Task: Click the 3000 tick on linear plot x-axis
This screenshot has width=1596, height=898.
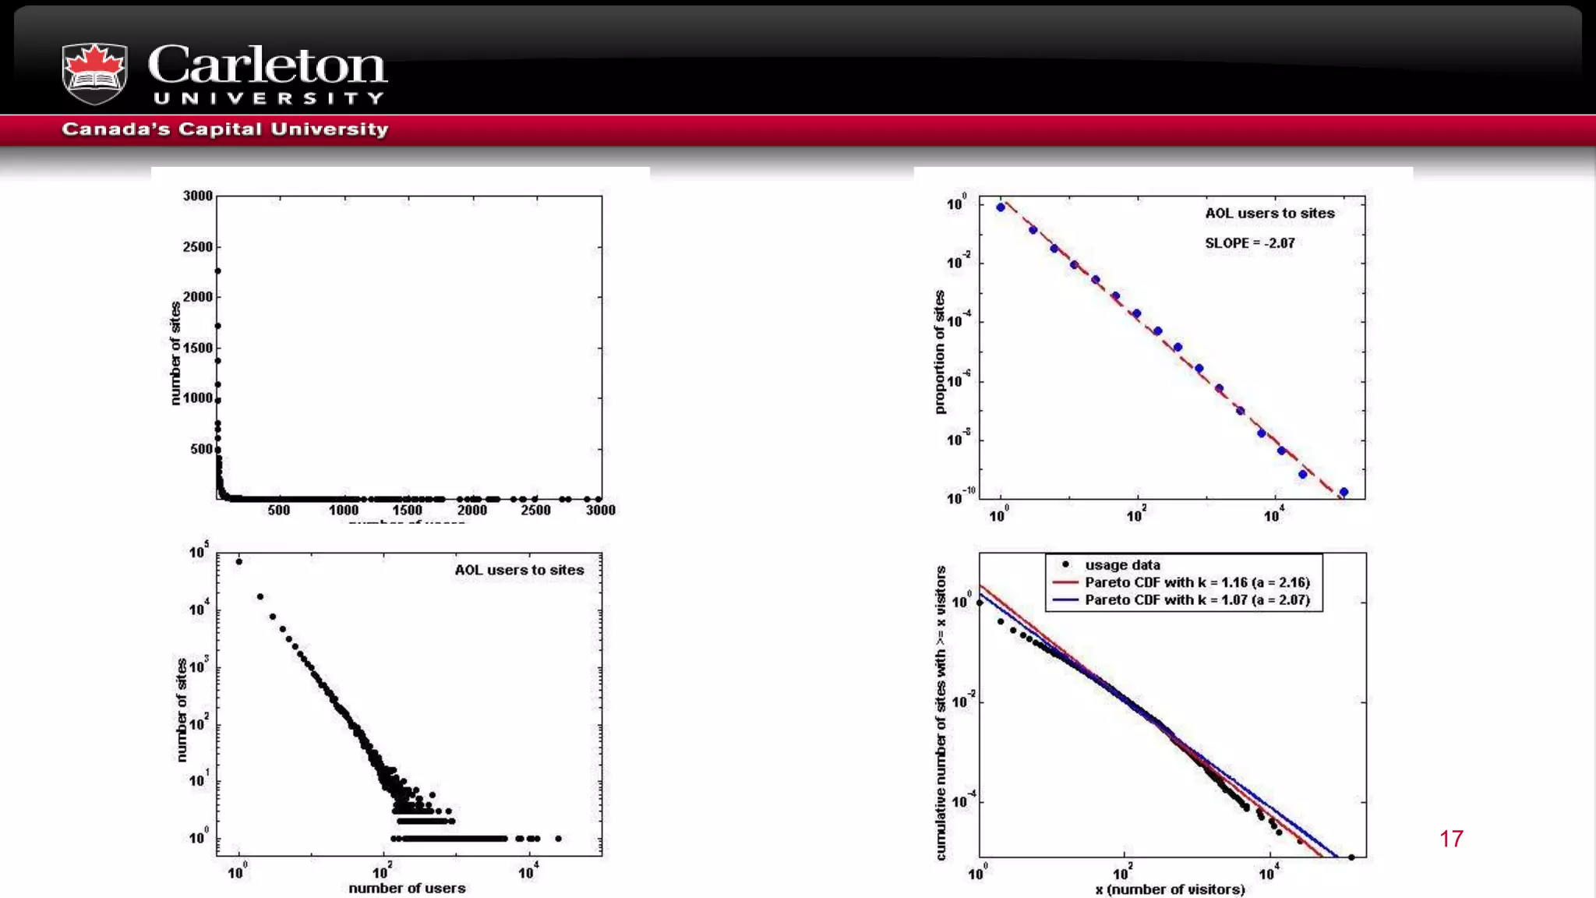Action: click(x=600, y=511)
